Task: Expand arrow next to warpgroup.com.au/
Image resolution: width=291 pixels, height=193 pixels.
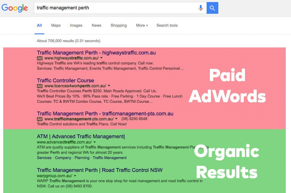Action: 75,176
